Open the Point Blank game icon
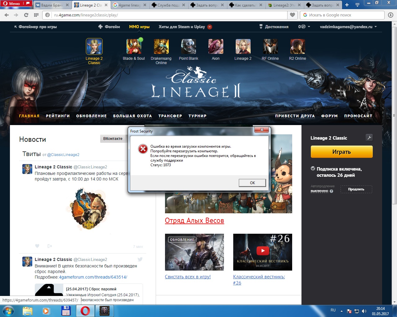This screenshot has width=397, height=317. point(189,47)
